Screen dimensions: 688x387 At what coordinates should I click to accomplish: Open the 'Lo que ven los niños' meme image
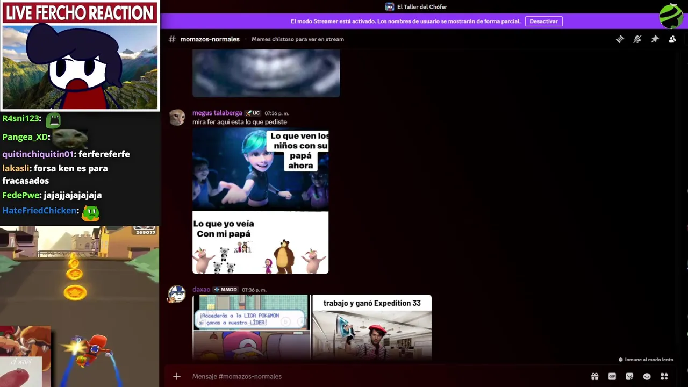coord(261,202)
